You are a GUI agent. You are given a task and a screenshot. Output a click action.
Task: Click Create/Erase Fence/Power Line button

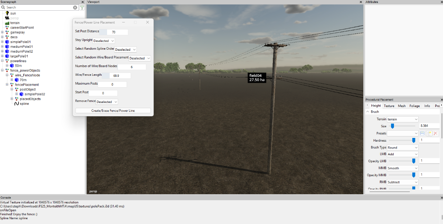(x=113, y=110)
